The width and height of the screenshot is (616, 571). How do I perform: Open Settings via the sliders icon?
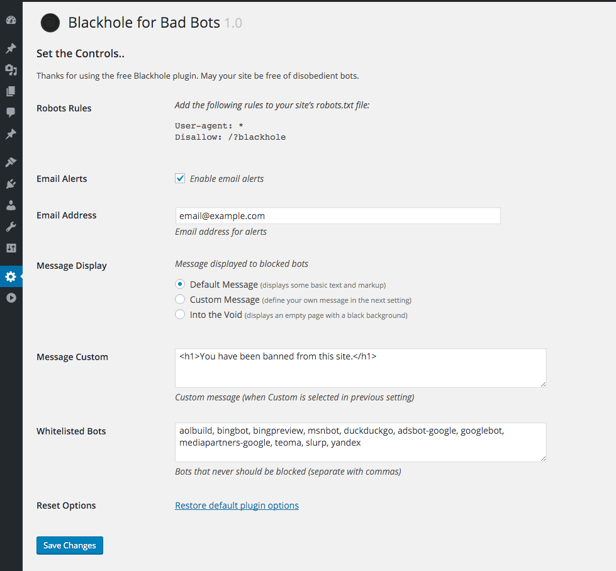click(11, 248)
